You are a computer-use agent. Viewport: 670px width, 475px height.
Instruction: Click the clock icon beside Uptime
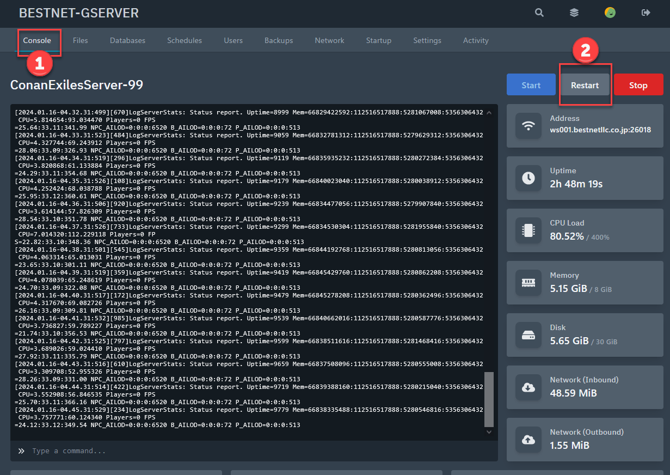coord(528,178)
